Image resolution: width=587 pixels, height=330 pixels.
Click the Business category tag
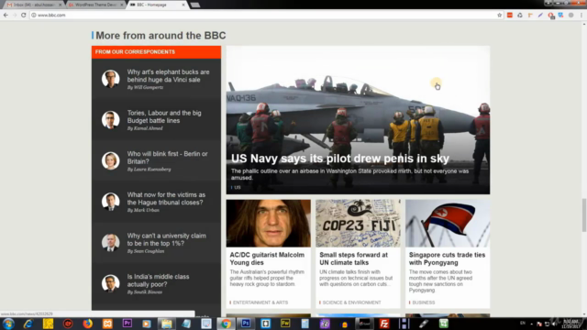pos(424,302)
